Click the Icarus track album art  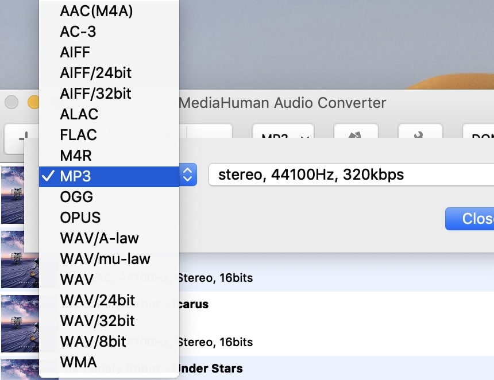click(20, 324)
